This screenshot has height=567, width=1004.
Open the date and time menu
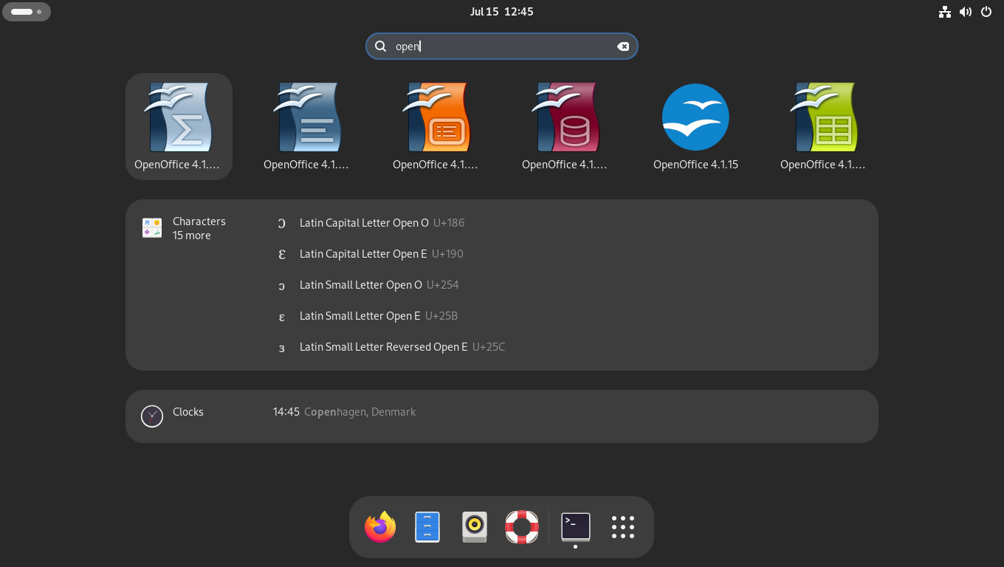[502, 12]
